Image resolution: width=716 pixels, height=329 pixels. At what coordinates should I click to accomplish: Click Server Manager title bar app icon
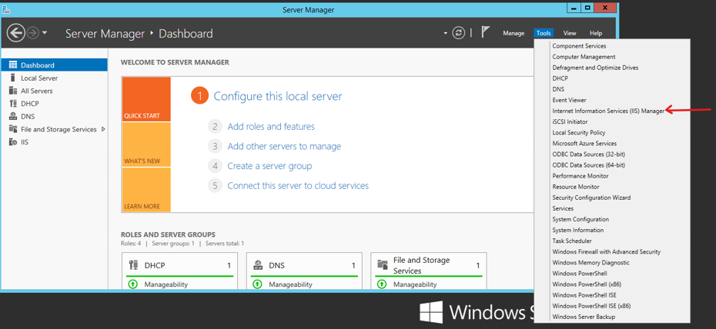click(6, 8)
